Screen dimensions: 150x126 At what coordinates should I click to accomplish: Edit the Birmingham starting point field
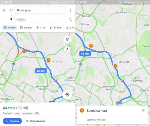(40, 10)
